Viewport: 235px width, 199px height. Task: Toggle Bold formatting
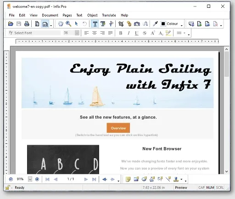tap(121, 33)
